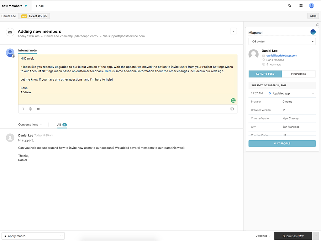The image size is (321, 241).
Task: Click the puzzle piece icon in editor toolbar
Action: pyautogui.click(x=232, y=109)
